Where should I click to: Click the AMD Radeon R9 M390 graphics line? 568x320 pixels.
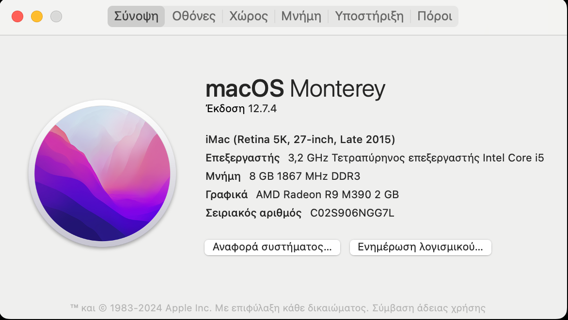point(302,195)
